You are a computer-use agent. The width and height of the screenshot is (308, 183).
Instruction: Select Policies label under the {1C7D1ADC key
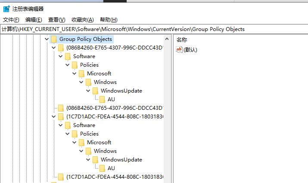(x=89, y=134)
